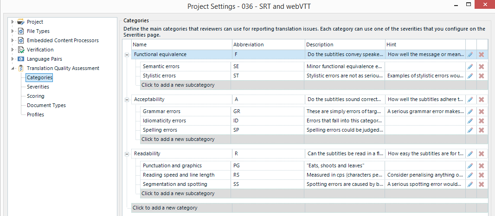Click add subcategory under Acceptability
Screen dimensions: 495x216
(185, 139)
